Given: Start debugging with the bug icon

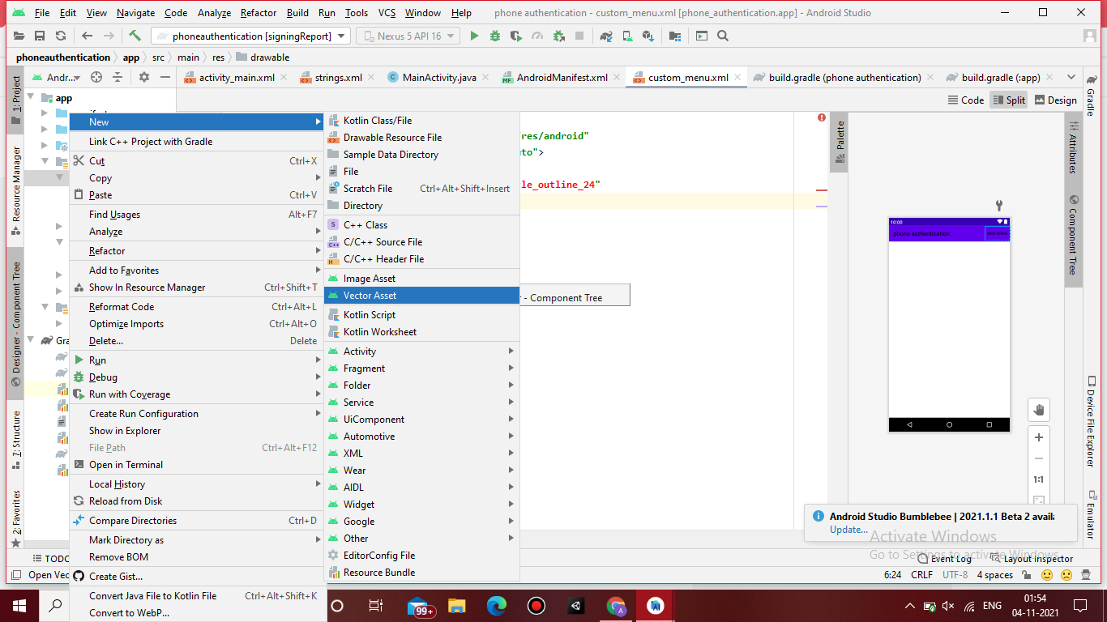Looking at the screenshot, I should pos(495,36).
